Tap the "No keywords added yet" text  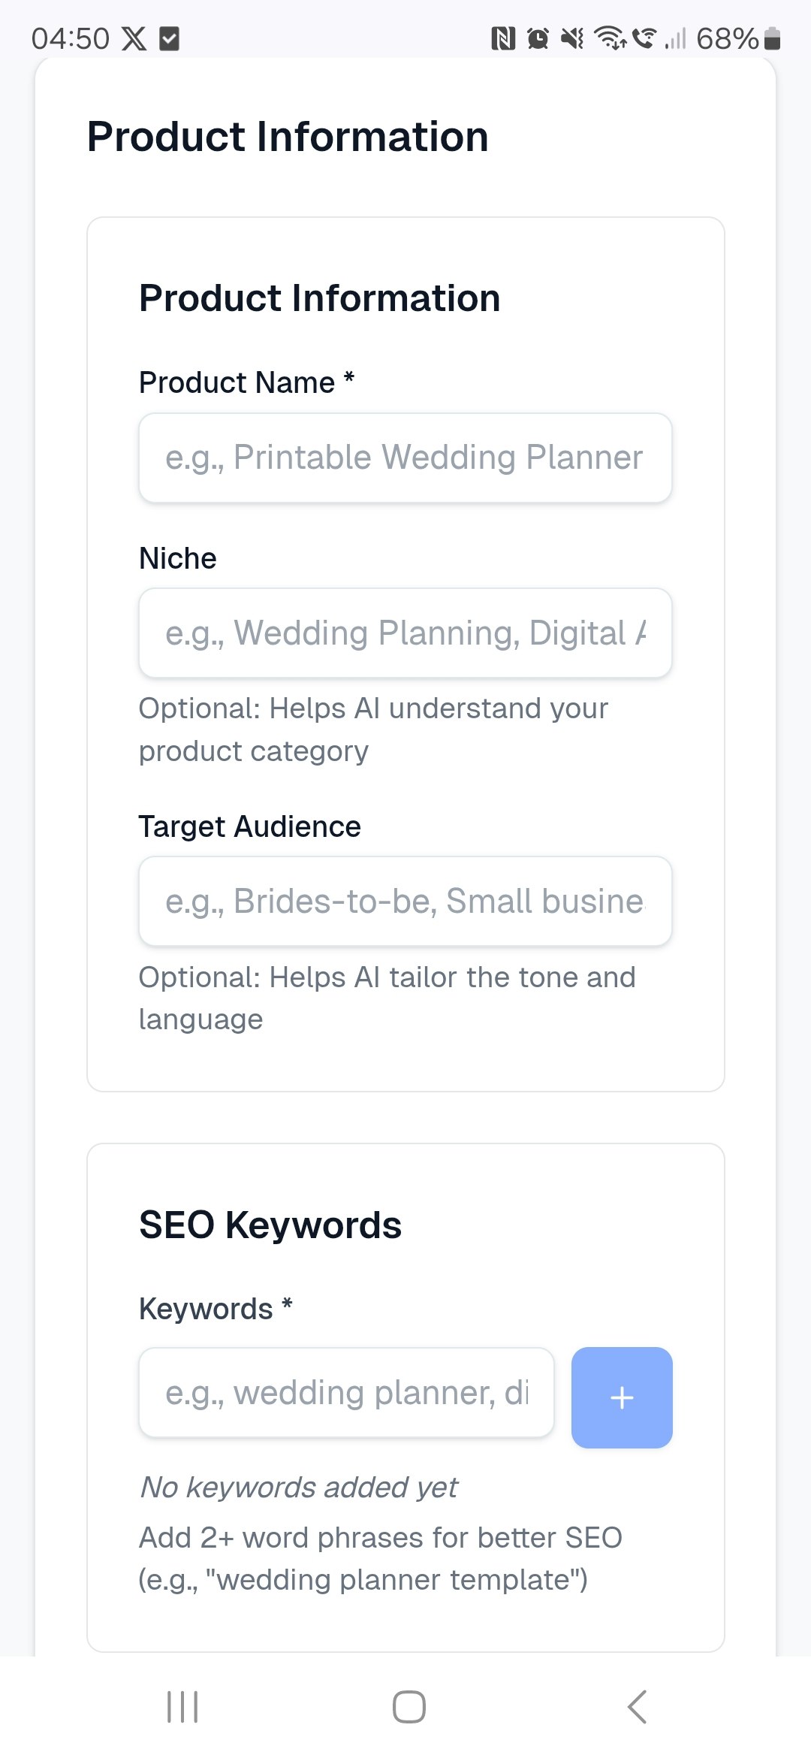click(299, 1488)
